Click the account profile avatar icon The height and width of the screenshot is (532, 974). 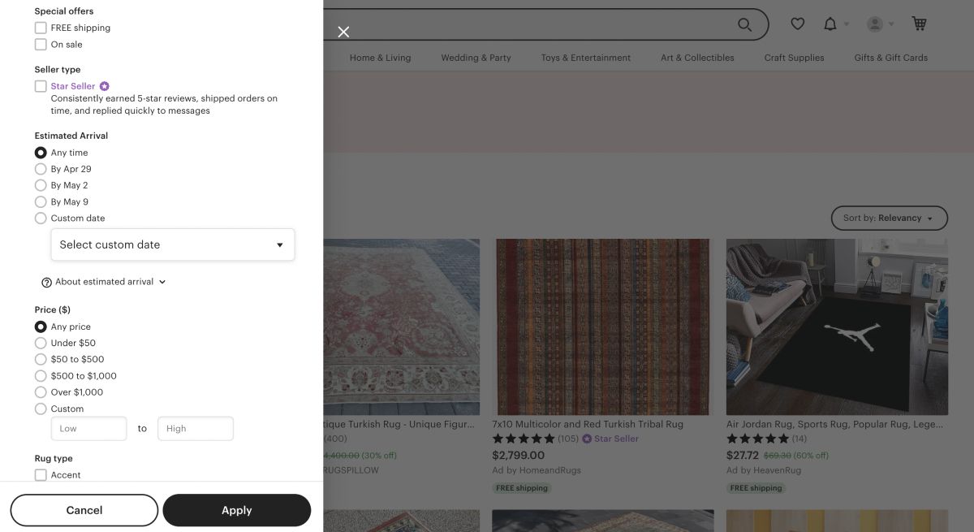click(x=875, y=24)
